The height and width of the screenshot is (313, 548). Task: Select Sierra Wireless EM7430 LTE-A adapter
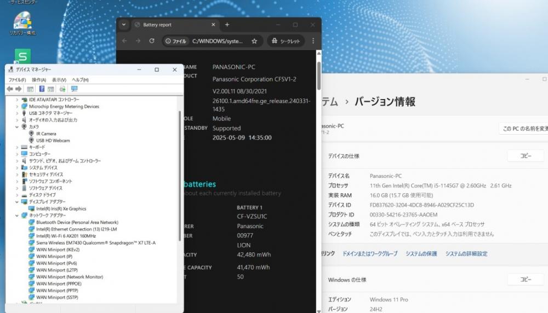coord(96,243)
